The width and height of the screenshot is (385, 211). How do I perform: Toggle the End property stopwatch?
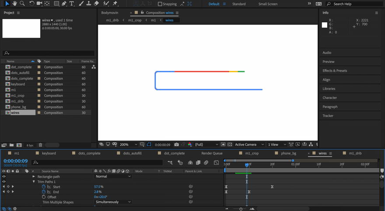tap(44, 192)
